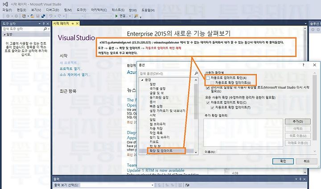
Task: Pin the 출력 output panel
Action: click(x=300, y=179)
